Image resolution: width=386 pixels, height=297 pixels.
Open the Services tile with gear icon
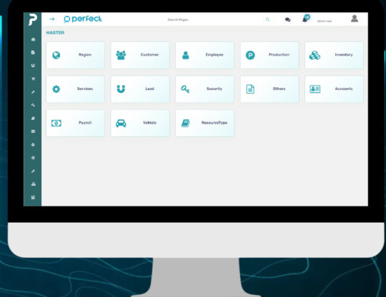pyautogui.click(x=75, y=89)
